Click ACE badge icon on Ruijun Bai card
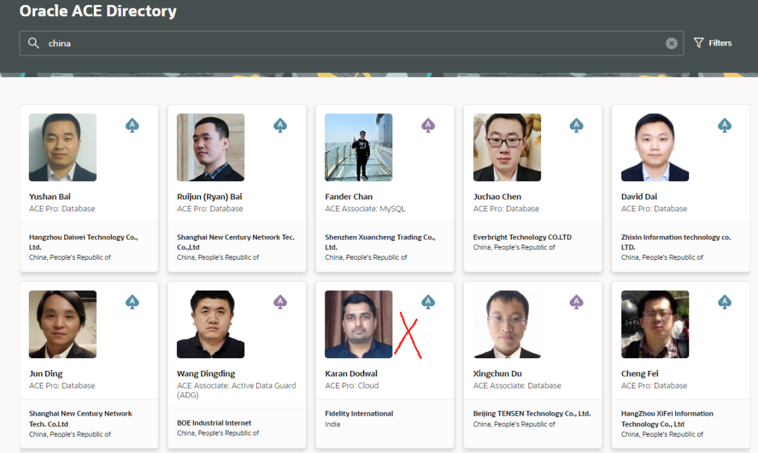The image size is (758, 453). (280, 125)
